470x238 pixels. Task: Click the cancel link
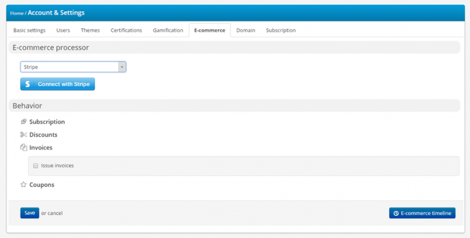pos(55,213)
